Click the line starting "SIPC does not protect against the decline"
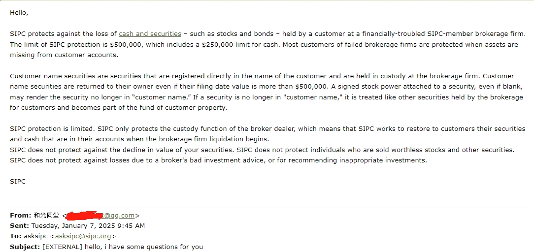Screen dimensions: 534x252 (123, 150)
